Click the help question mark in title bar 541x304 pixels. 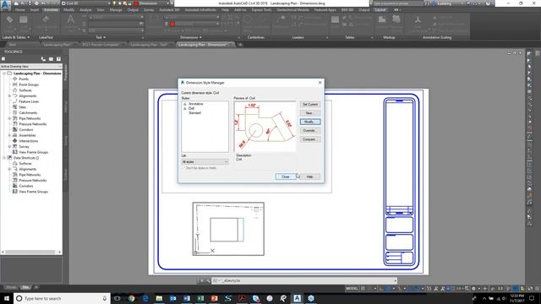[x=488, y=3]
